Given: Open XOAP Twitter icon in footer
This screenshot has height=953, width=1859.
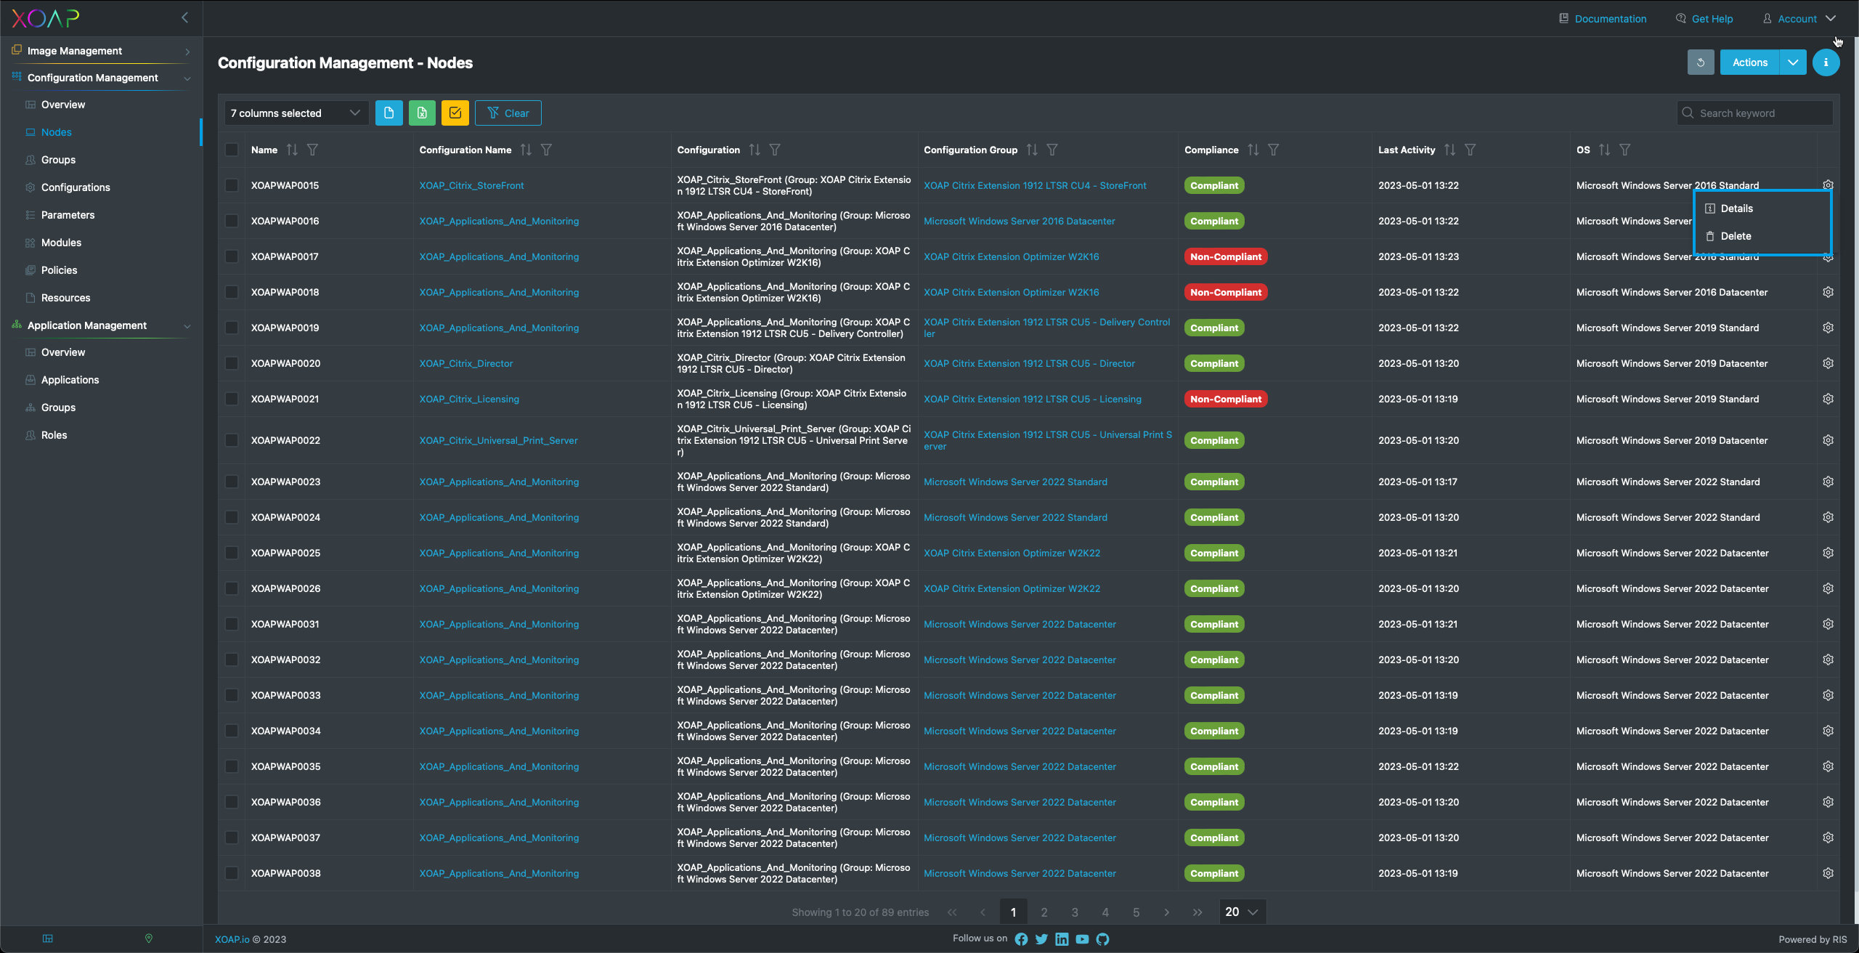Looking at the screenshot, I should [x=1041, y=939].
